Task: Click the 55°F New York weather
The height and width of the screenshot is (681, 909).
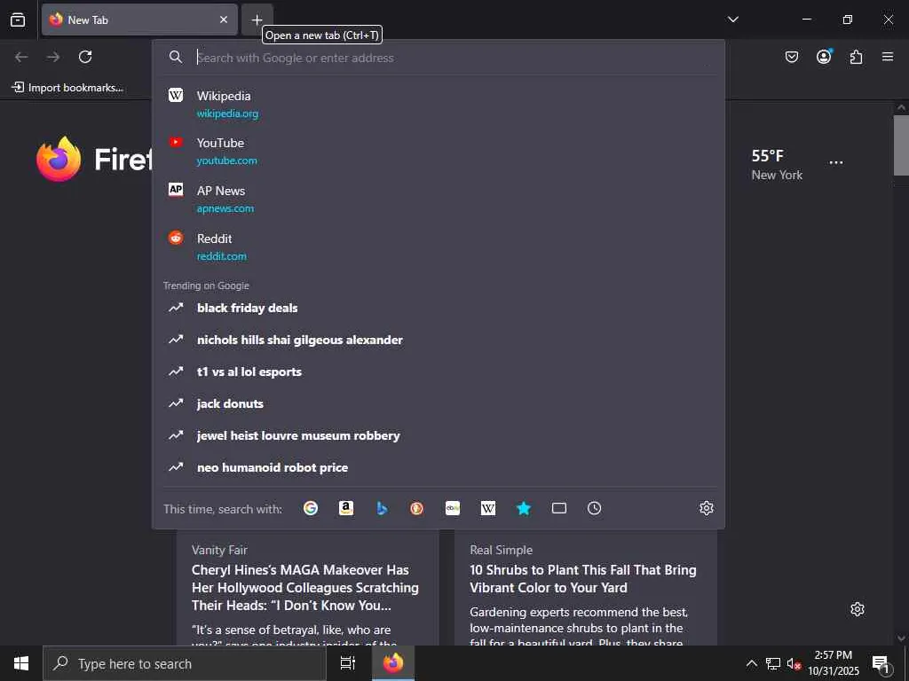Action: (x=777, y=165)
